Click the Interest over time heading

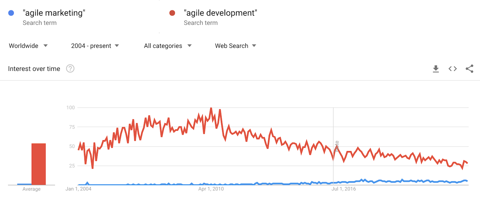[34, 69]
